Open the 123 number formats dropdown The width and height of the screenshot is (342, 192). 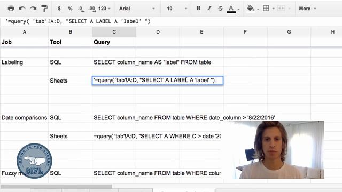tap(104, 9)
